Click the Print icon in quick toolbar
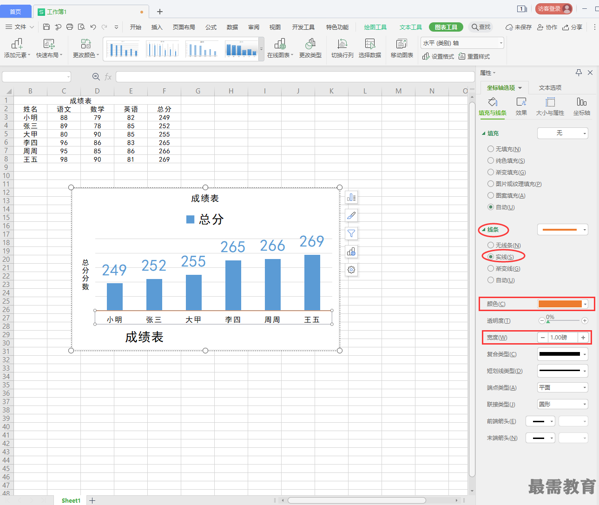This screenshot has height=505, width=599. (70, 27)
